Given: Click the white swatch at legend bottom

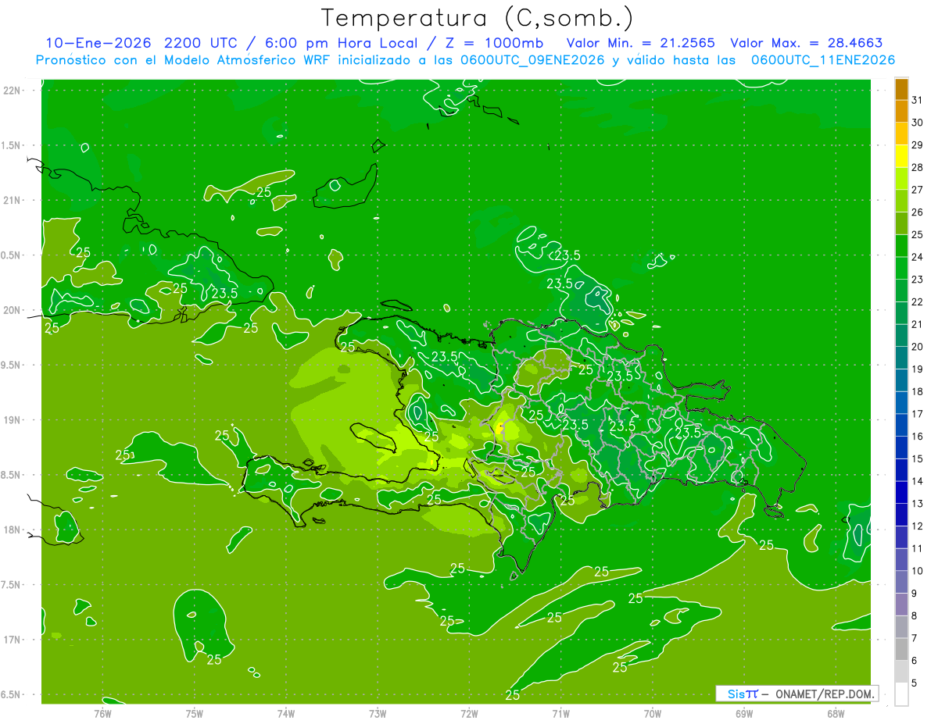Looking at the screenshot, I should click(901, 694).
